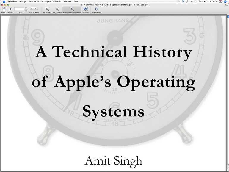This screenshot has width=229, height=172.
Task: Open the Anzeigen menu
Action: coord(46,1)
